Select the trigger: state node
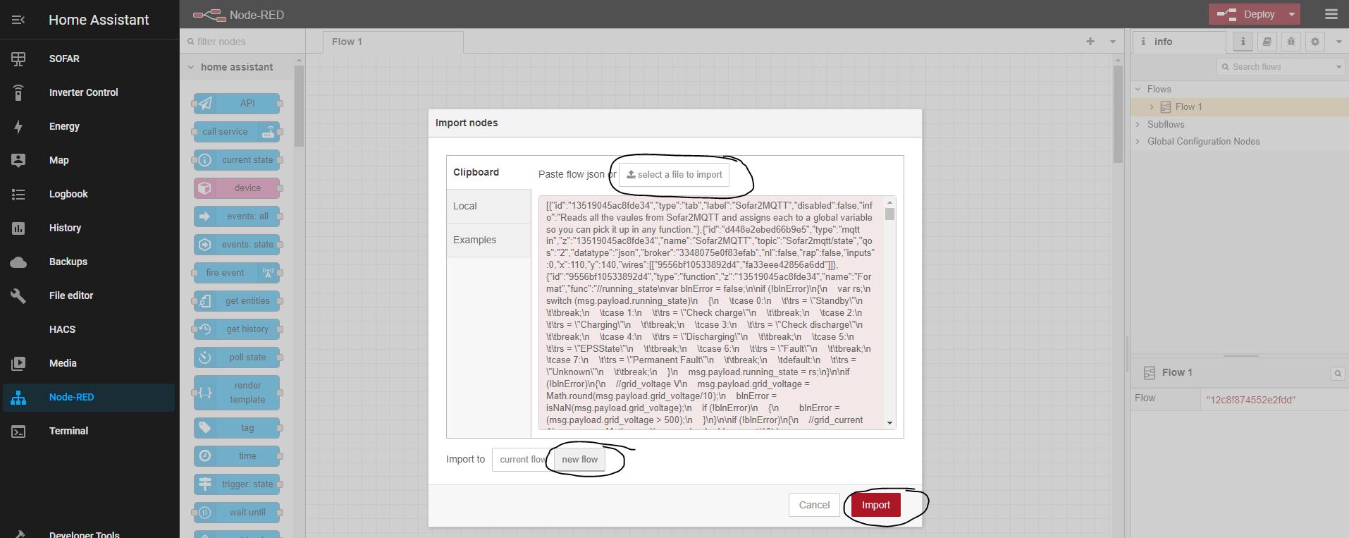The width and height of the screenshot is (1349, 538). pyautogui.click(x=237, y=484)
